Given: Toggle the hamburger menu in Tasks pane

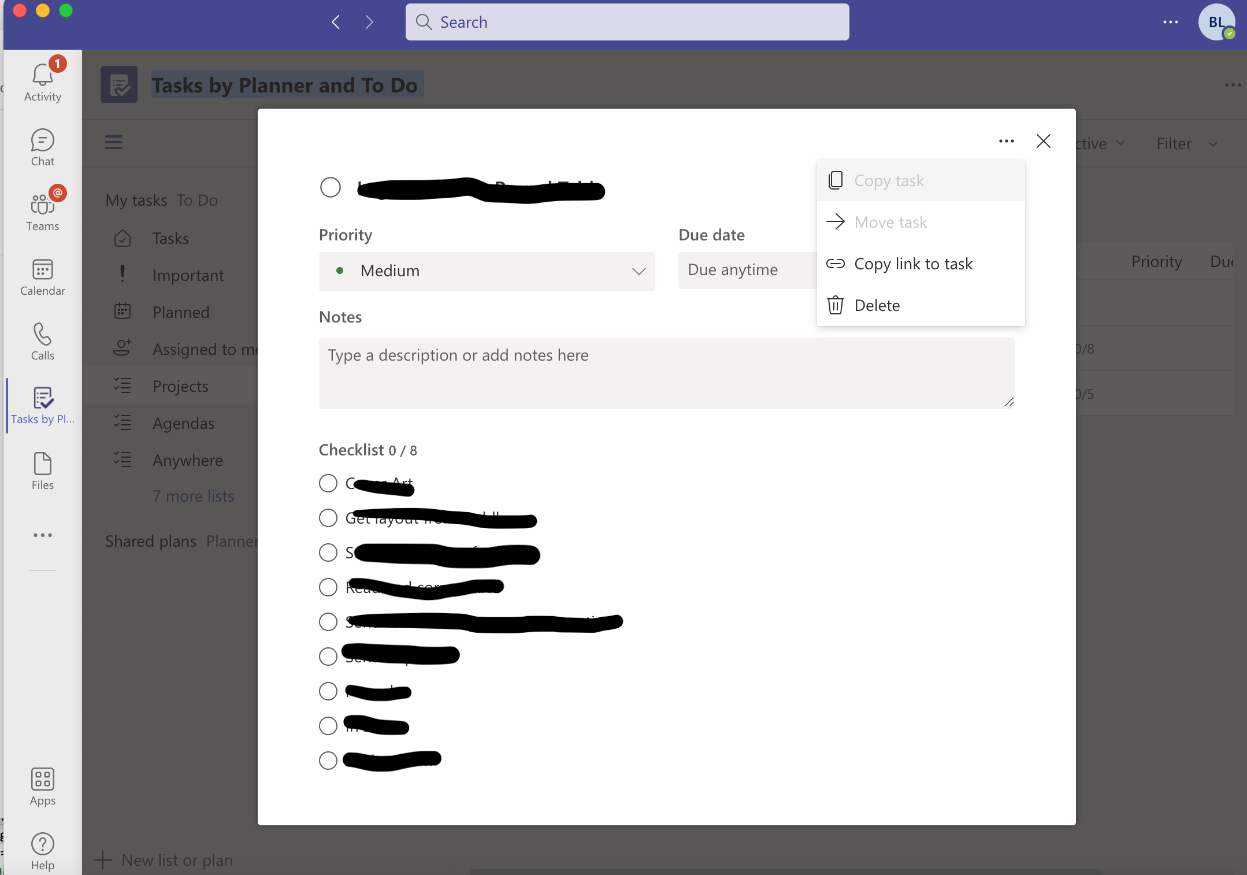Looking at the screenshot, I should click(114, 142).
